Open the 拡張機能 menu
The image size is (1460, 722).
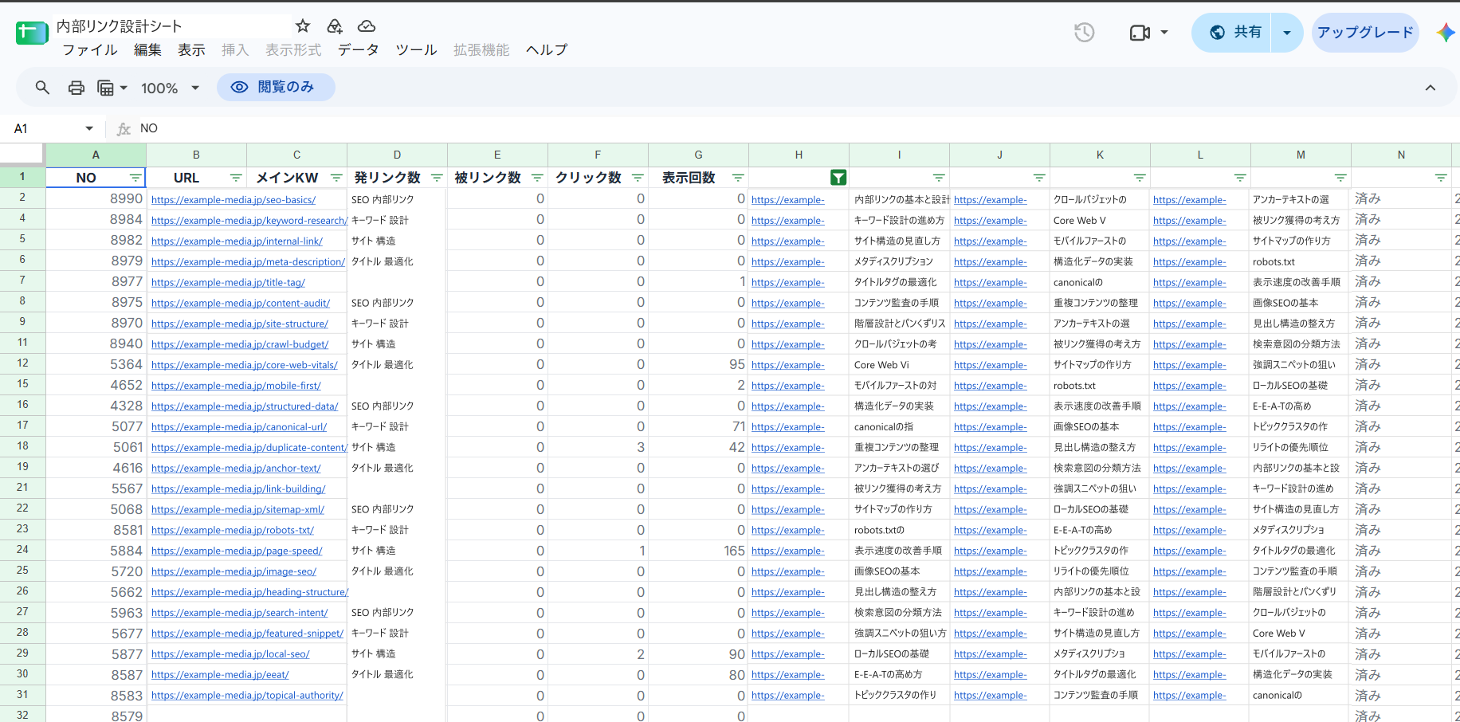pyautogui.click(x=481, y=50)
